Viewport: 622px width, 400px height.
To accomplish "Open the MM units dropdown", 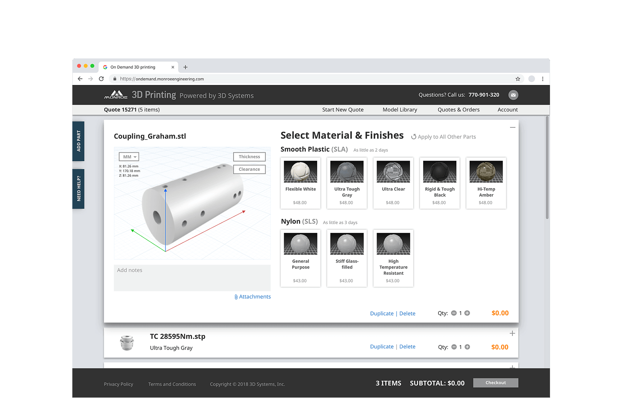I will pos(129,157).
